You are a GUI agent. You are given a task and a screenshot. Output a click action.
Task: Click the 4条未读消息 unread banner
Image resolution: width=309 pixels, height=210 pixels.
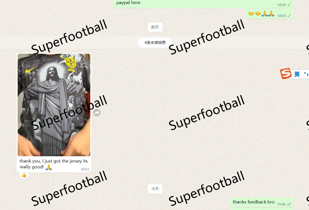[x=155, y=42]
